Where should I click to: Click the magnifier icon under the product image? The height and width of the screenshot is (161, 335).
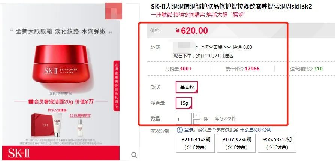tap(134, 155)
